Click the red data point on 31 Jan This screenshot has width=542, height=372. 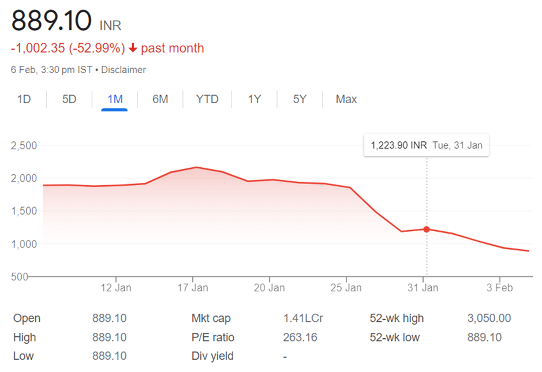(x=427, y=230)
